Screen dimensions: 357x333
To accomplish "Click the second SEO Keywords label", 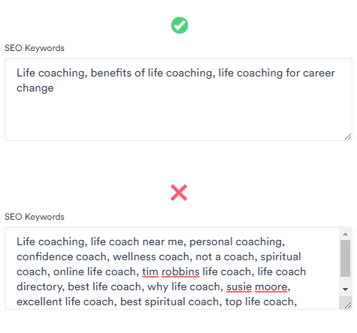I will (35, 217).
